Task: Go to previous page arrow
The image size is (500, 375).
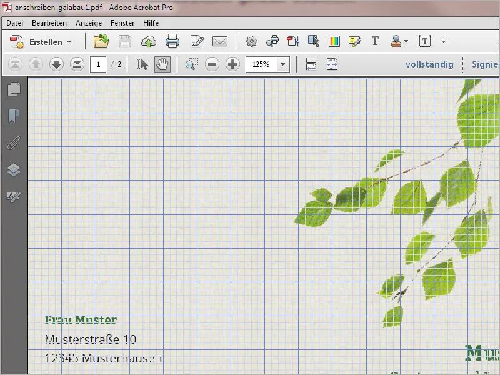Action: [36, 64]
